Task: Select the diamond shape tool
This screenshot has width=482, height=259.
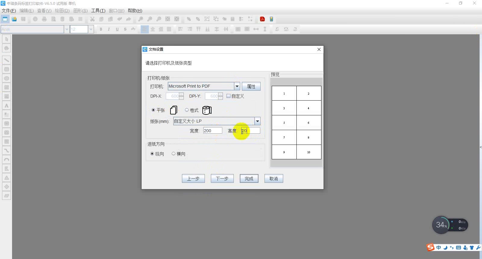Action: coord(7,187)
